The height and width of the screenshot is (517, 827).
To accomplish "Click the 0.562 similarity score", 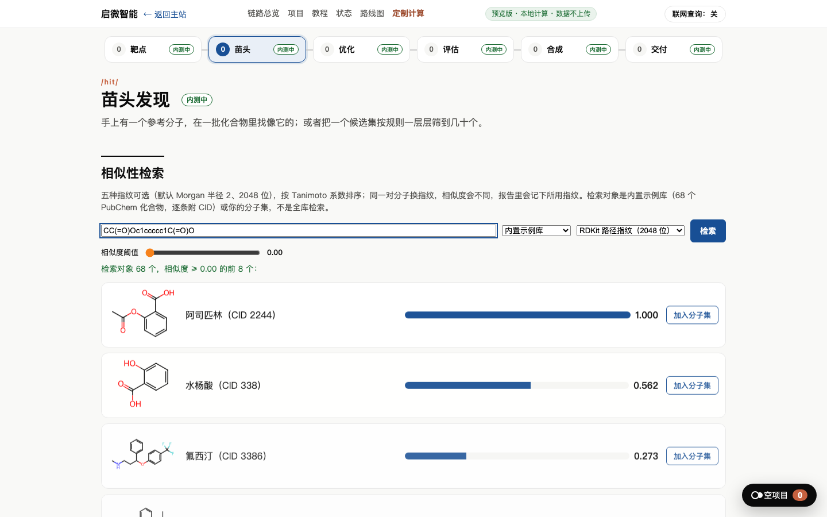I will tap(646, 385).
